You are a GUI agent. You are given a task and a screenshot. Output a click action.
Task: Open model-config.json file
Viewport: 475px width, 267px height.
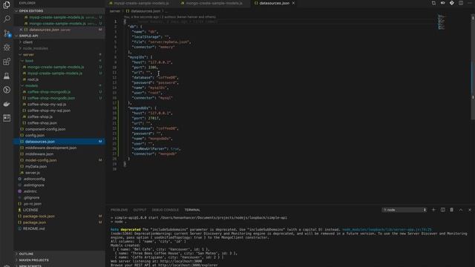tap(41, 160)
